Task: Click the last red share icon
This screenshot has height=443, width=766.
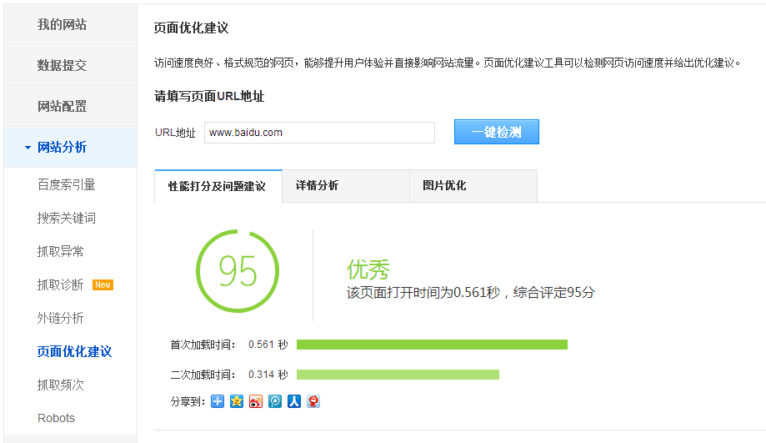Action: click(x=313, y=401)
